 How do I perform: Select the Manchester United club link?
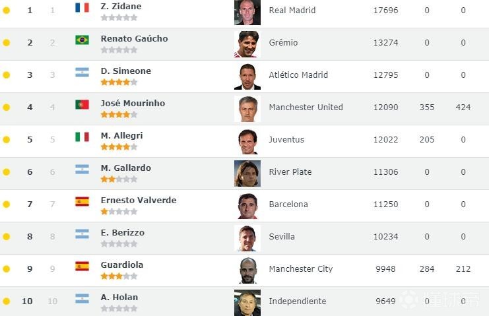click(306, 108)
